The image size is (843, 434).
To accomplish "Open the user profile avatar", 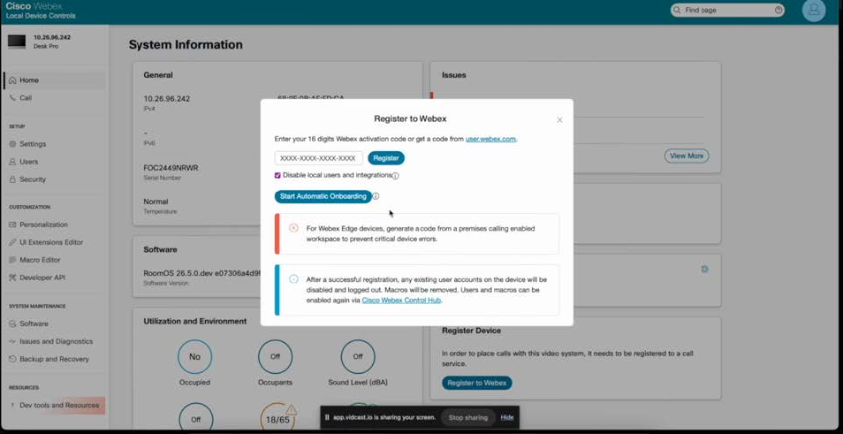I will point(814,10).
